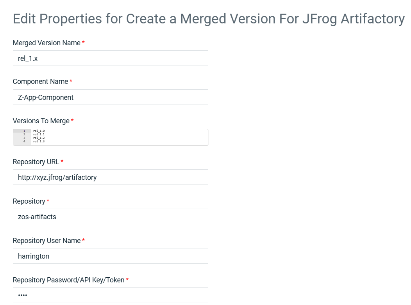Viewport: 411px width, 305px height.
Task: Click the masked Repository Password field
Action: click(110, 295)
